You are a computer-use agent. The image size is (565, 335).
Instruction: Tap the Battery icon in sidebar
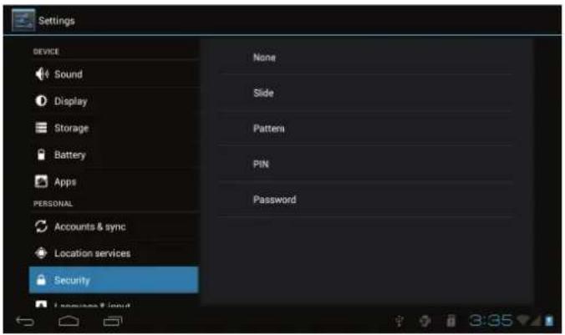41,155
